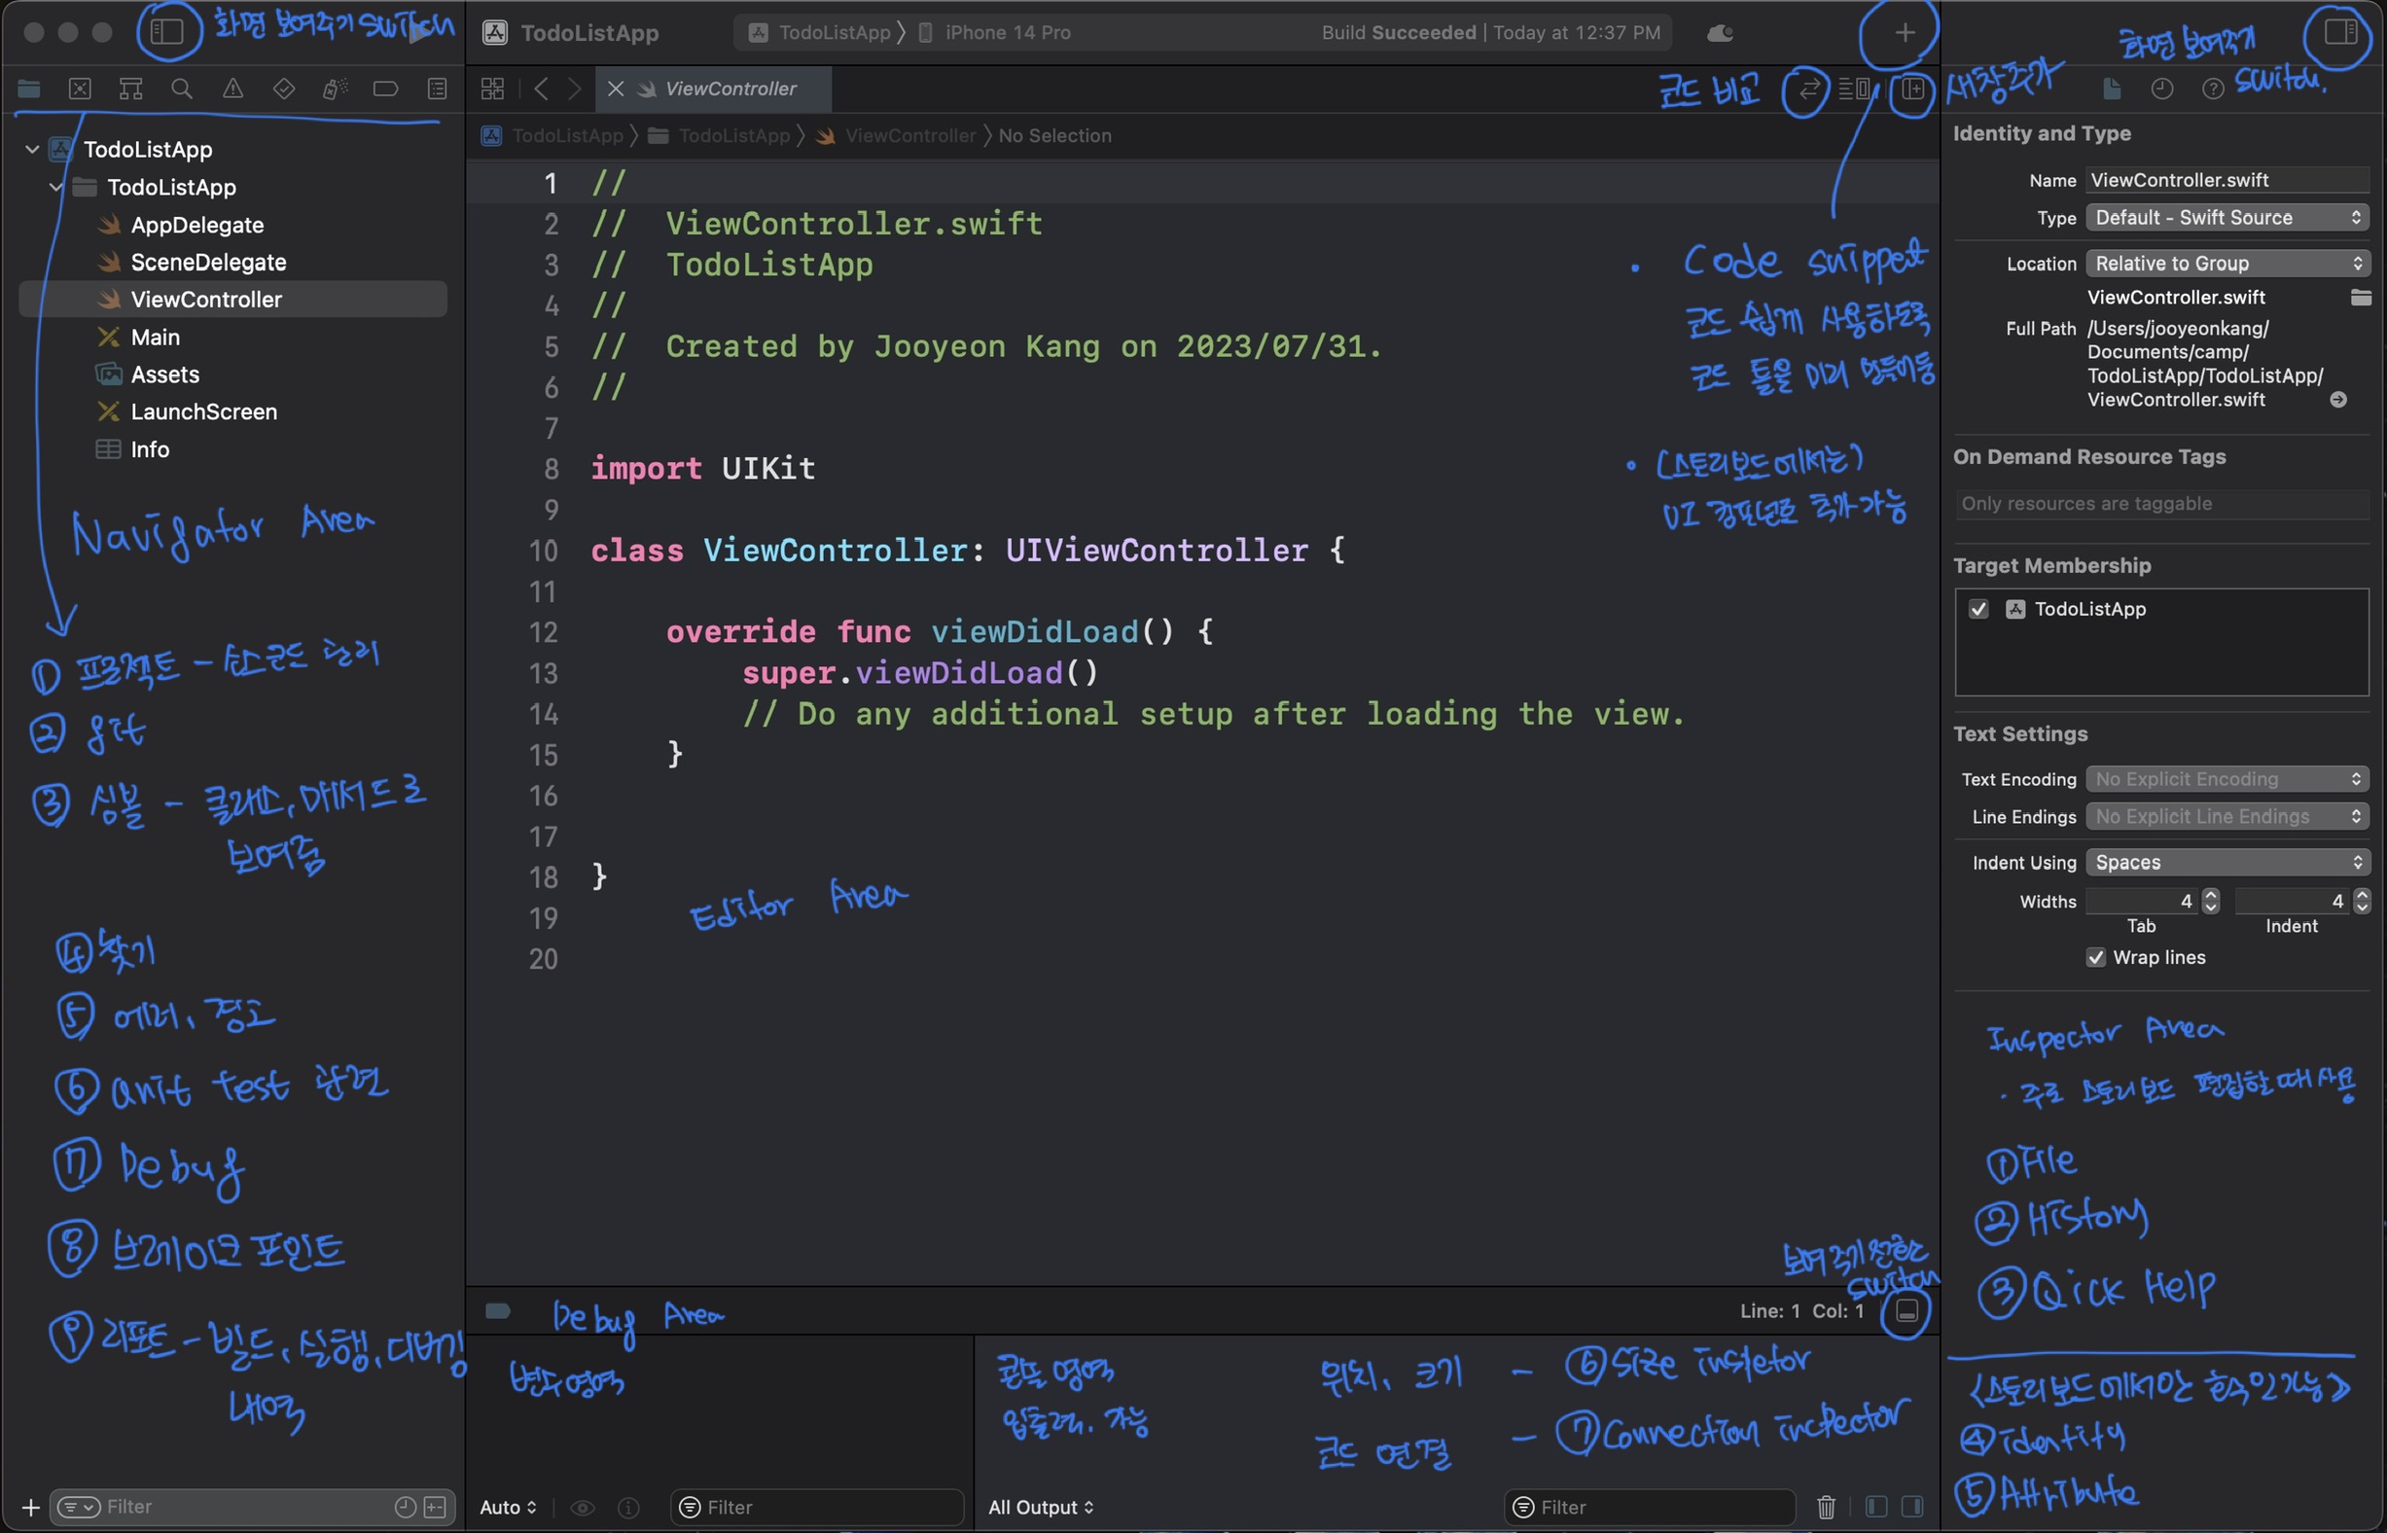Viewport: 2387px width, 1533px height.
Task: Select the ViewController editor tab
Action: [713, 89]
